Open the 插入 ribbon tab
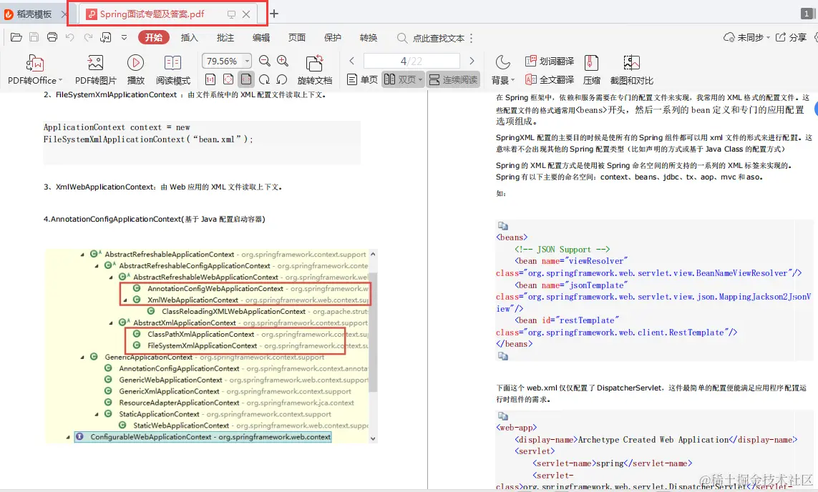This screenshot has height=492, width=818. (x=190, y=37)
